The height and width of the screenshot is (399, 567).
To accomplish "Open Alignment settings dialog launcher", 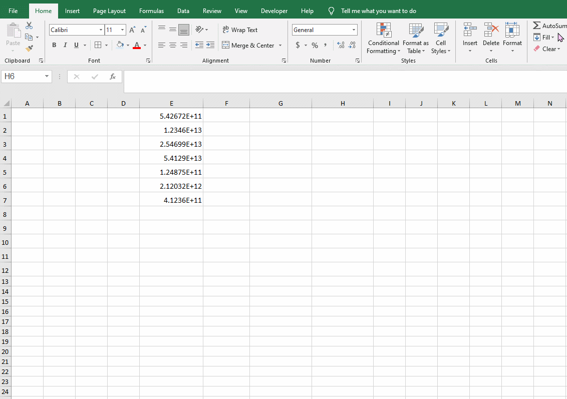I will tap(284, 61).
